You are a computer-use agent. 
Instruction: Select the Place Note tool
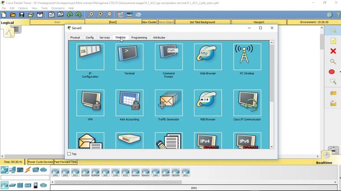333,41
